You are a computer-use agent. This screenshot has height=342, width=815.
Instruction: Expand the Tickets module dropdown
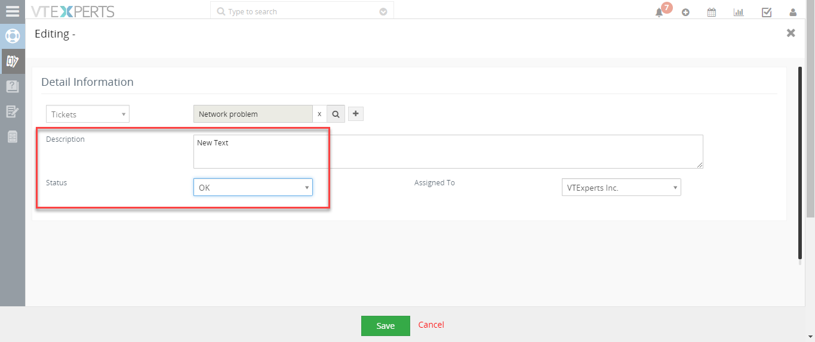pos(88,114)
